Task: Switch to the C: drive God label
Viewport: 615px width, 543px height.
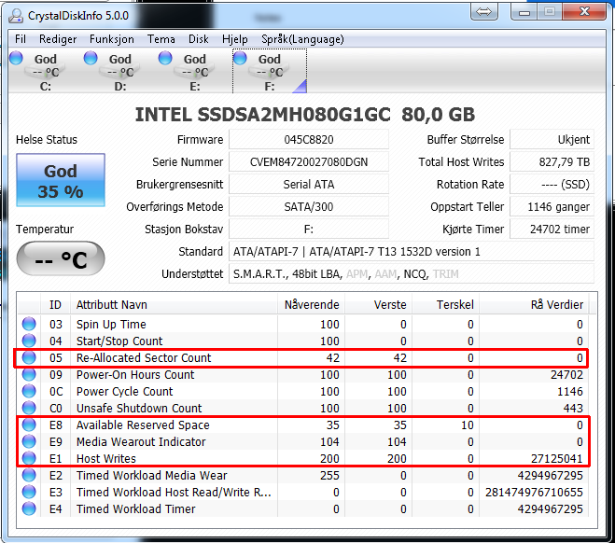Action: pyautogui.click(x=46, y=59)
